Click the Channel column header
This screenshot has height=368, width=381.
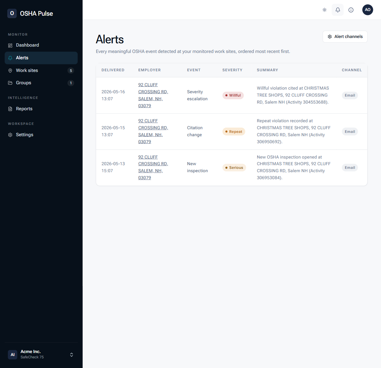pos(352,70)
